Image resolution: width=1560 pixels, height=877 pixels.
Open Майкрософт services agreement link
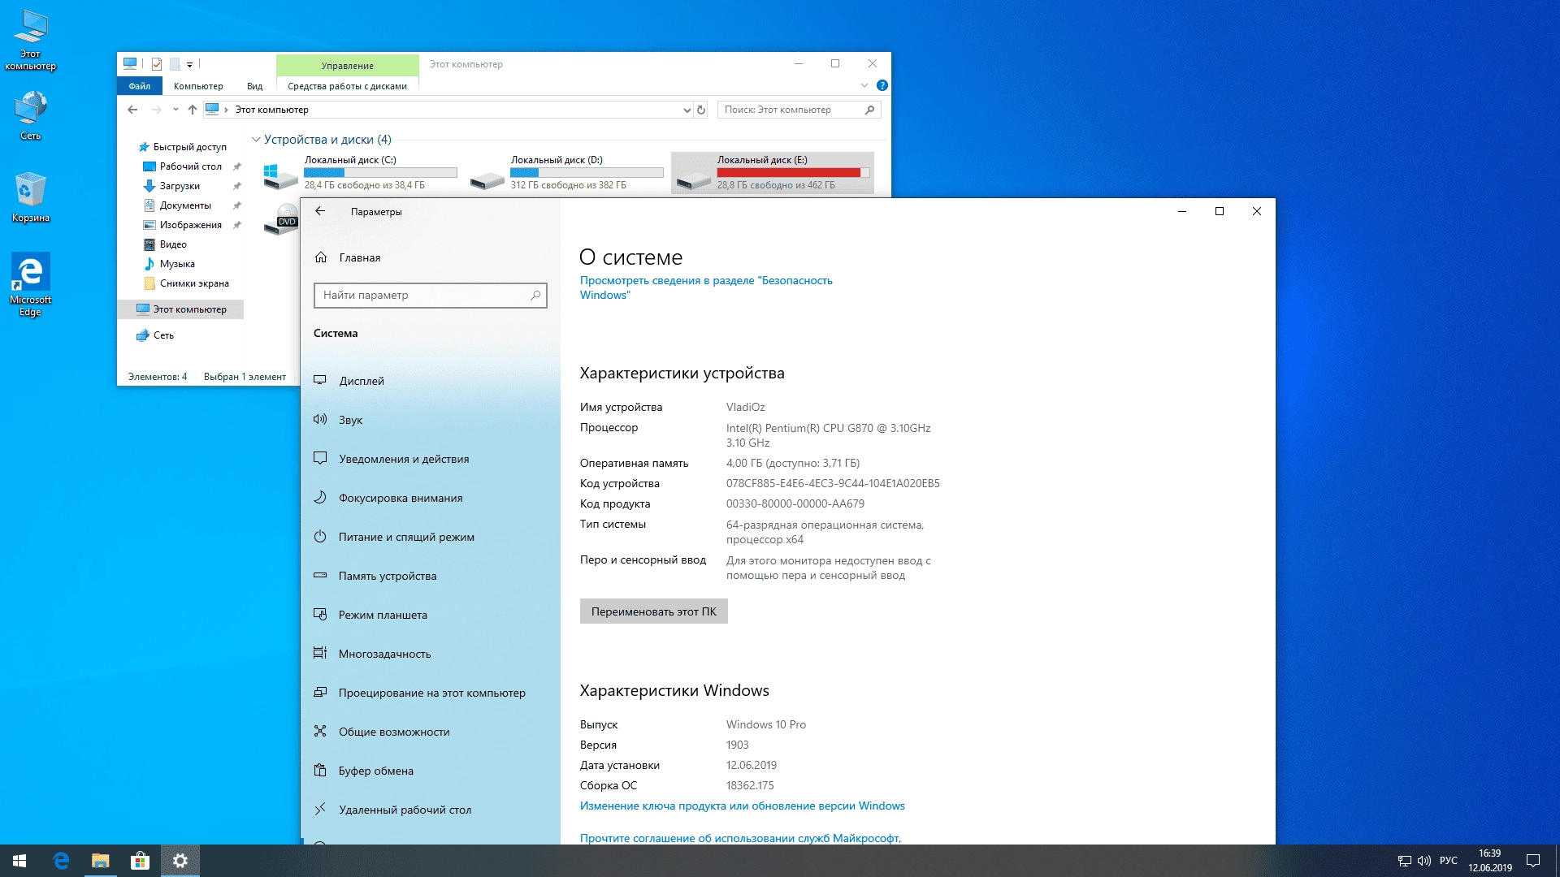click(x=740, y=838)
